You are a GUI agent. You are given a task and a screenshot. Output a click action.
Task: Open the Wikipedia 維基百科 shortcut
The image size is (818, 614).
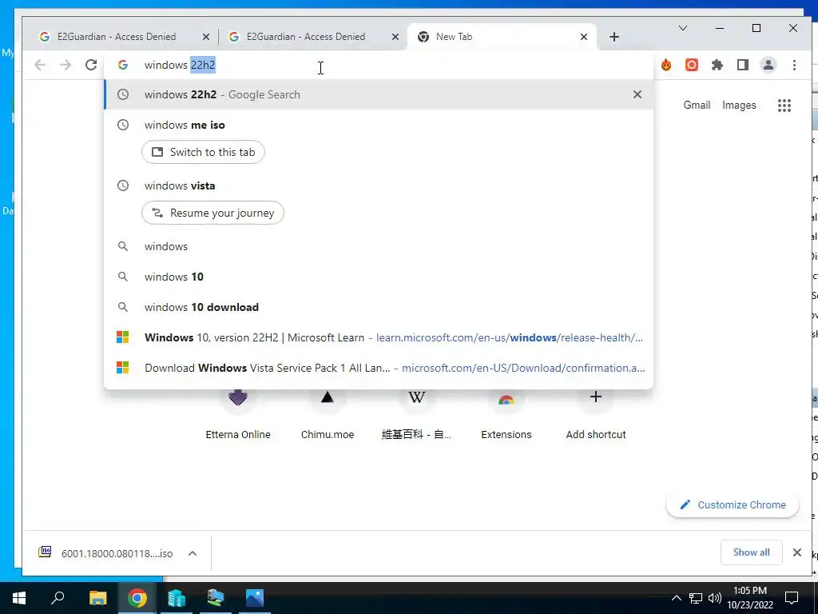(x=416, y=415)
